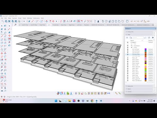Click the tag search input field
157x118 pixels.
pos(138,38)
